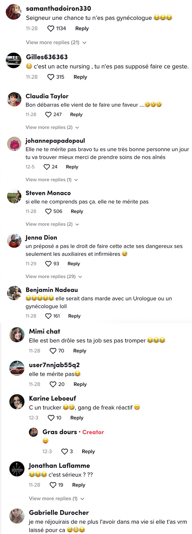Screen dimensions: 192x534
Task: Open Claudia Taylor's profile avatar
Action: [14, 99]
